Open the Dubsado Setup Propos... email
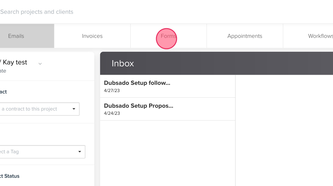This screenshot has width=333, height=186. (139, 106)
